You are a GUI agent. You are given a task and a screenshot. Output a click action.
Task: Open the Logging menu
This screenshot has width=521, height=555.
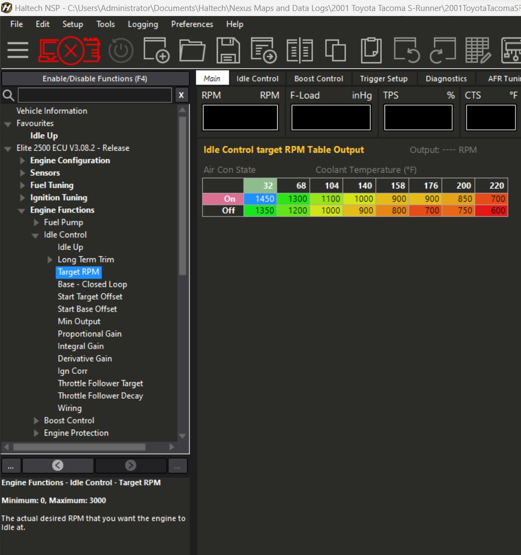(142, 24)
